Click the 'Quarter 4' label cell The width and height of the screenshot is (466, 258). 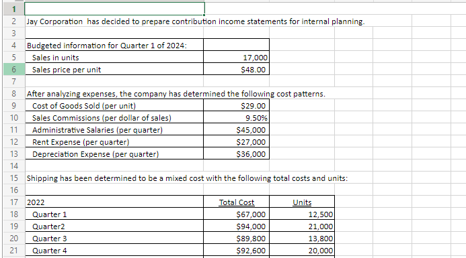point(114,251)
